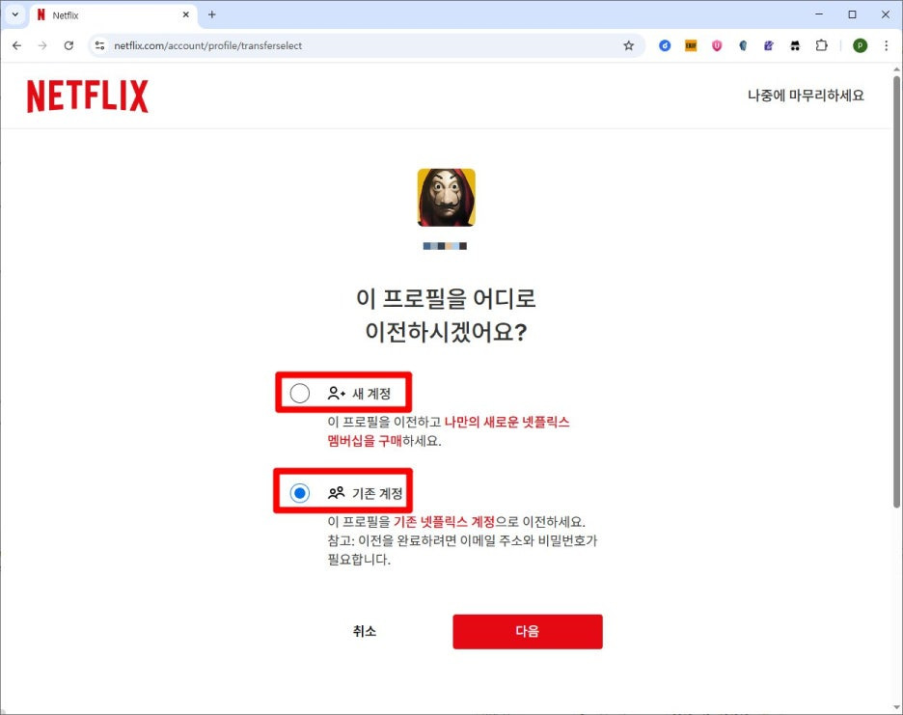Click the Netflix logo
This screenshot has width=903, height=715.
[88, 96]
